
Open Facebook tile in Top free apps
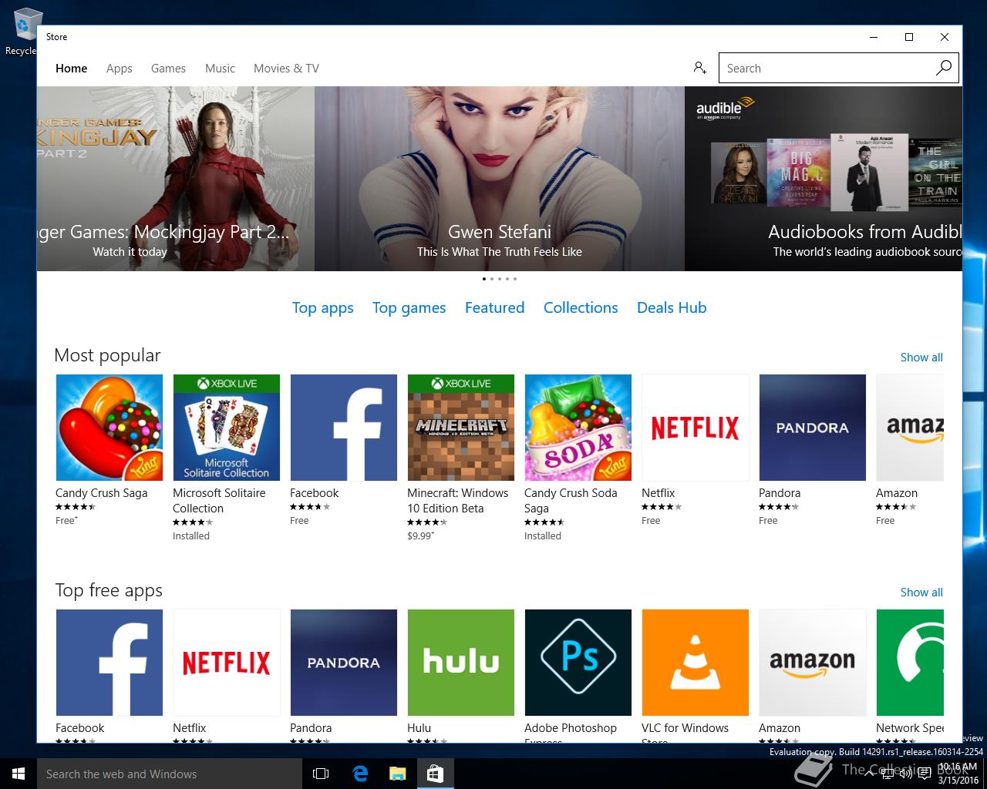click(109, 663)
